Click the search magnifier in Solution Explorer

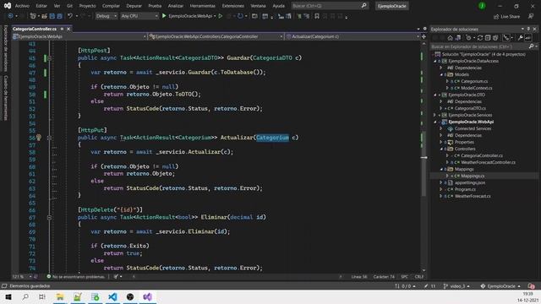(532, 46)
